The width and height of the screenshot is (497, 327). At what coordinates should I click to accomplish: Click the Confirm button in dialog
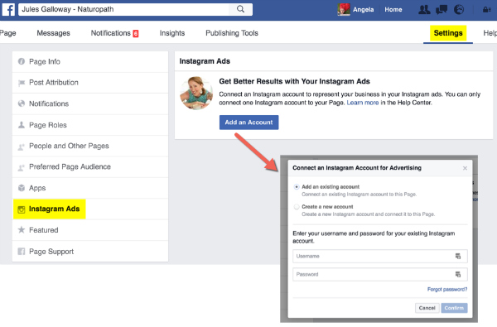point(454,308)
